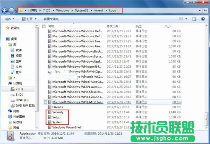Select Microsoft-Windows-WindowsUpd... file

coord(77,61)
